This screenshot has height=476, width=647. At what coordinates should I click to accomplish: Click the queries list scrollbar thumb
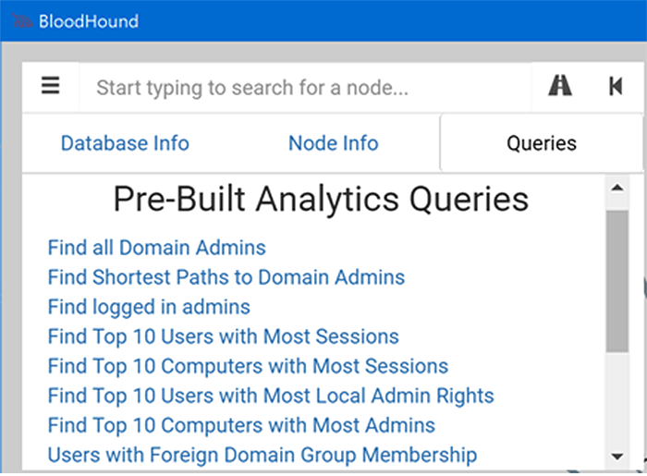[616, 277]
